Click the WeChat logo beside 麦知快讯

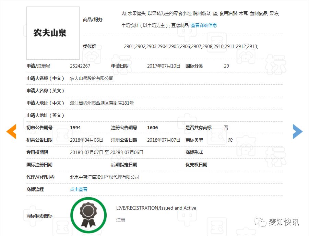(x=262, y=222)
